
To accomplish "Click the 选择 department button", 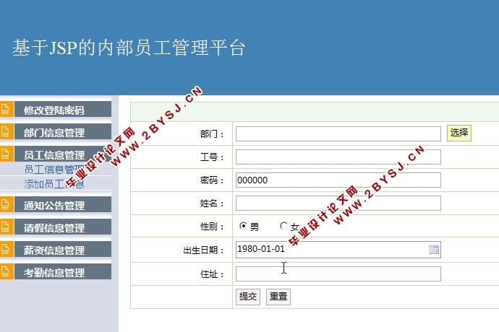I will 459,133.
